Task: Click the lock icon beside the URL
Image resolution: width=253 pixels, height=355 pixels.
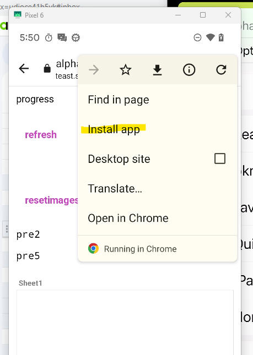Action: tap(47, 68)
